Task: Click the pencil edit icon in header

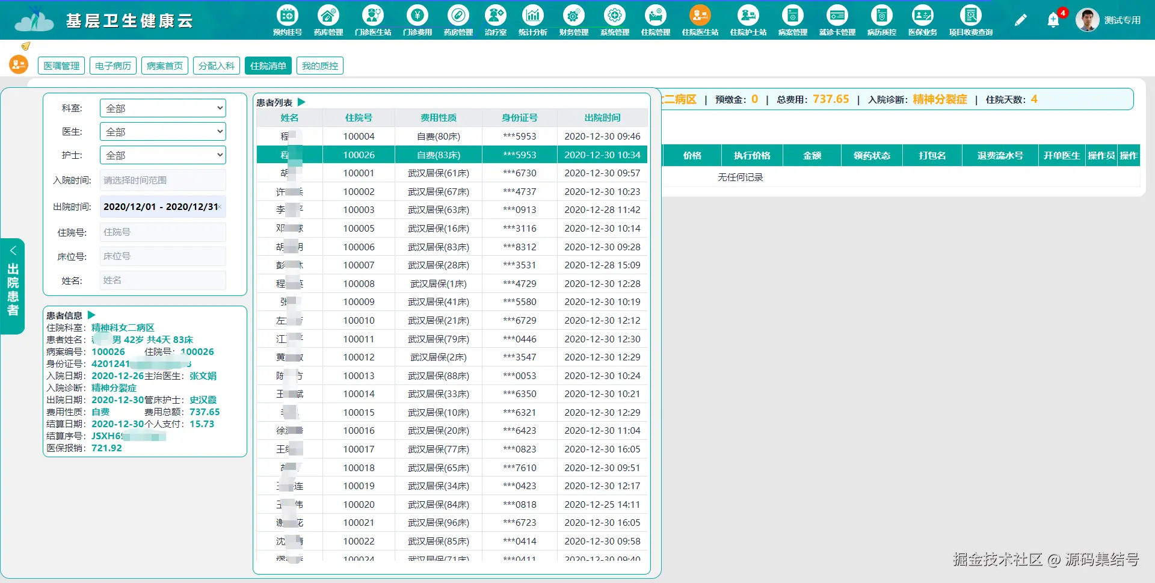Action: point(1021,20)
